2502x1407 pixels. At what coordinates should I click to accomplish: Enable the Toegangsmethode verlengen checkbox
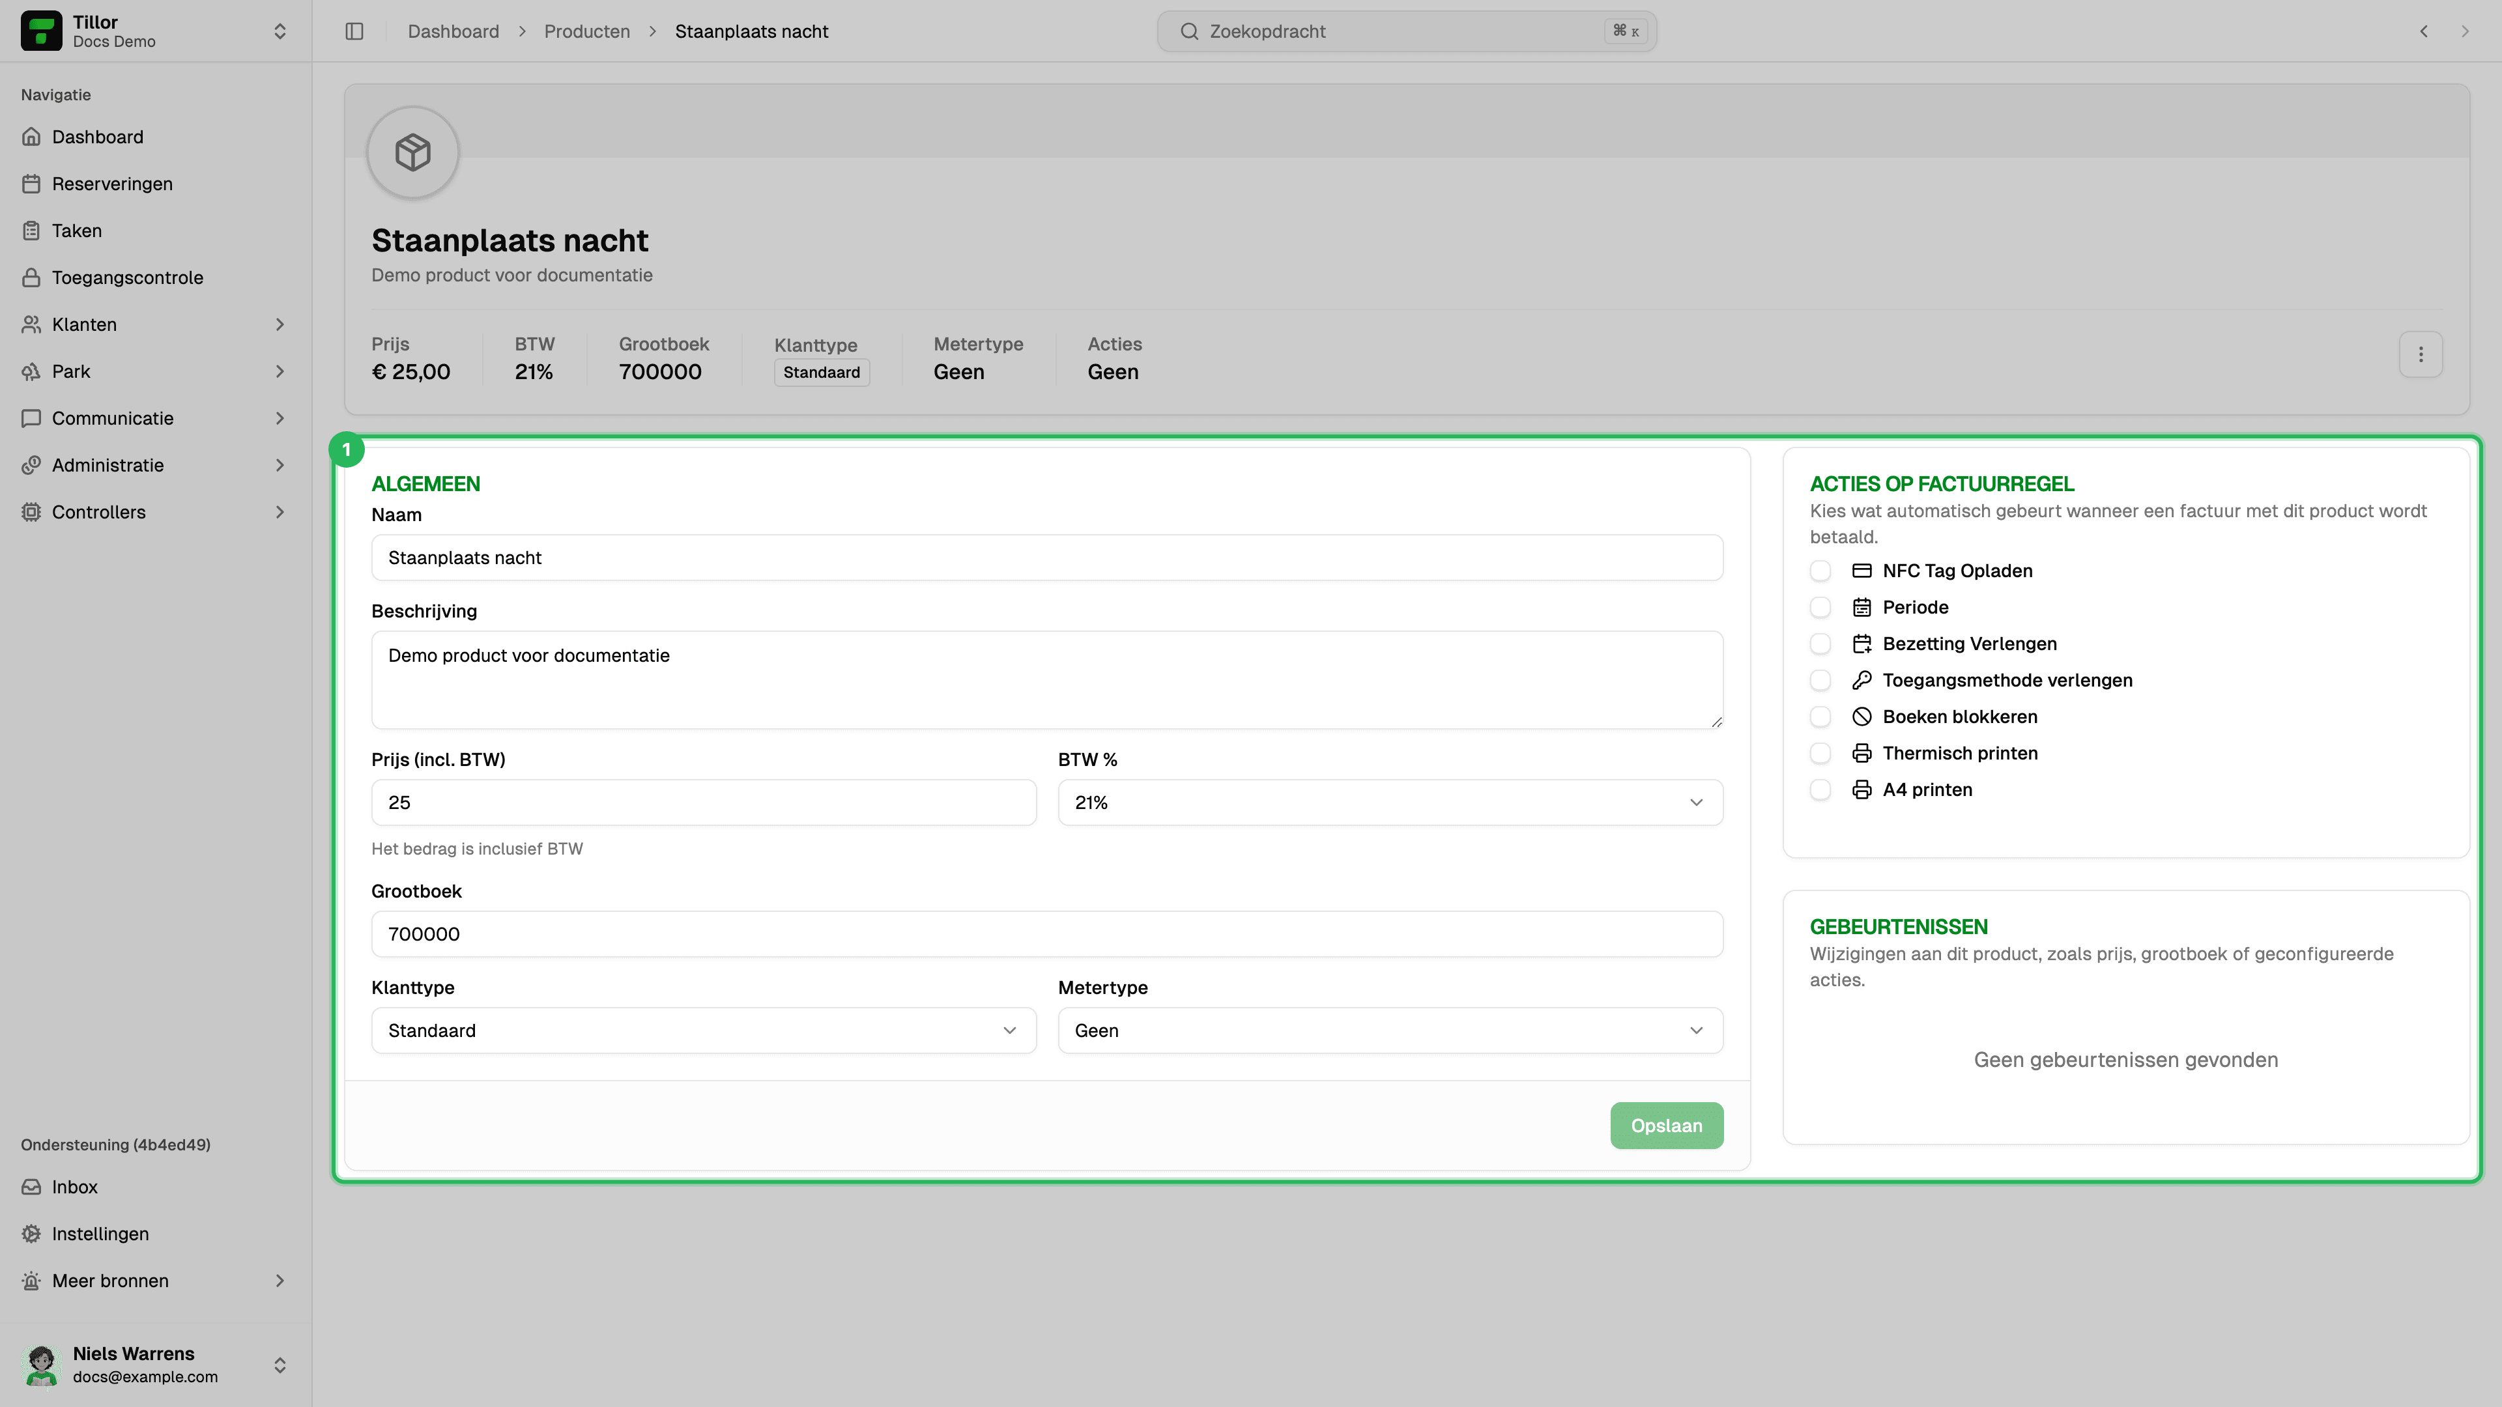pyautogui.click(x=1820, y=681)
